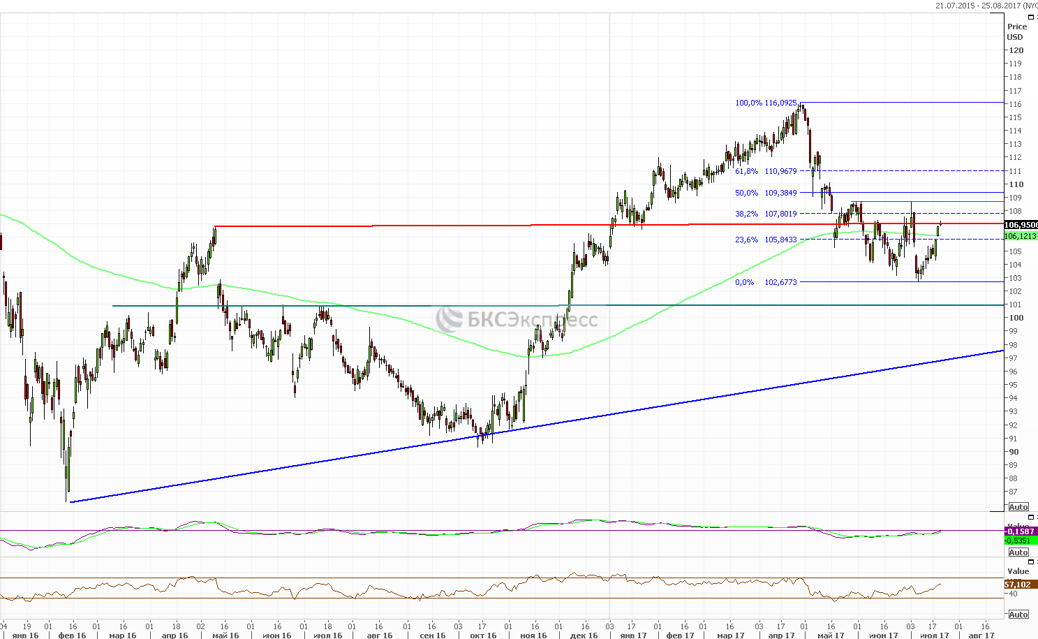Click the Price USD axis title
Image resolution: width=1038 pixels, height=639 pixels.
tap(1016, 32)
